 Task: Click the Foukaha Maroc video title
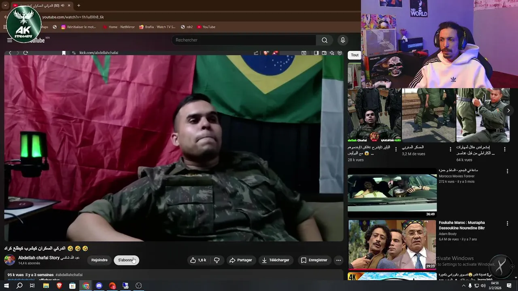[462, 225]
